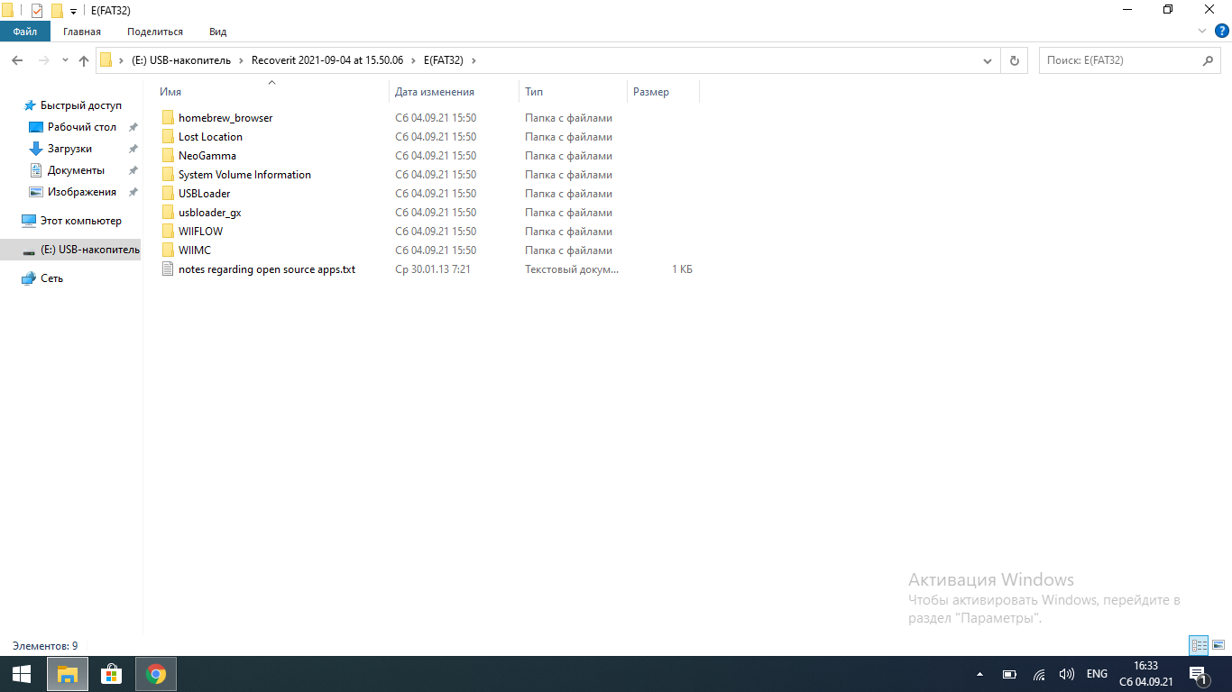The width and height of the screenshot is (1232, 692).
Task: Launch Microsoft Store from taskbar
Action: (111, 674)
